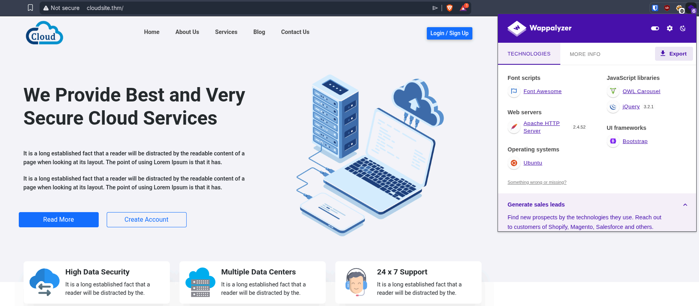Open the Services menu item
The height and width of the screenshot is (306, 699).
click(x=226, y=32)
